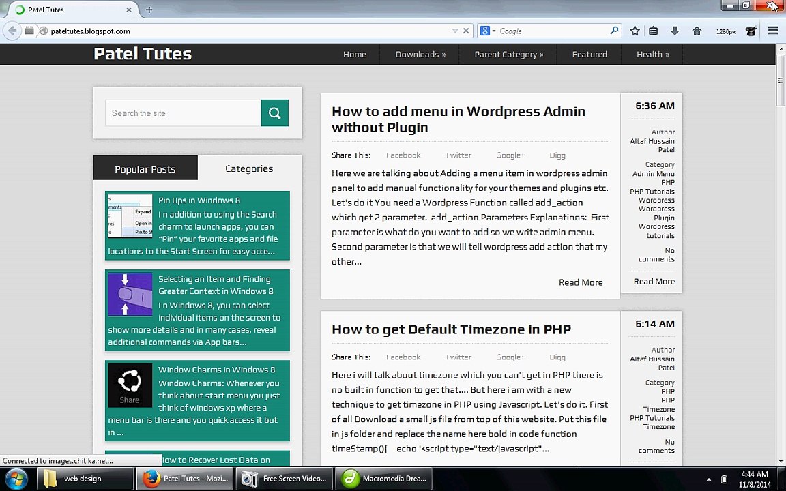
Task: Open the Window Charms Share thumbnail
Action: (x=130, y=385)
